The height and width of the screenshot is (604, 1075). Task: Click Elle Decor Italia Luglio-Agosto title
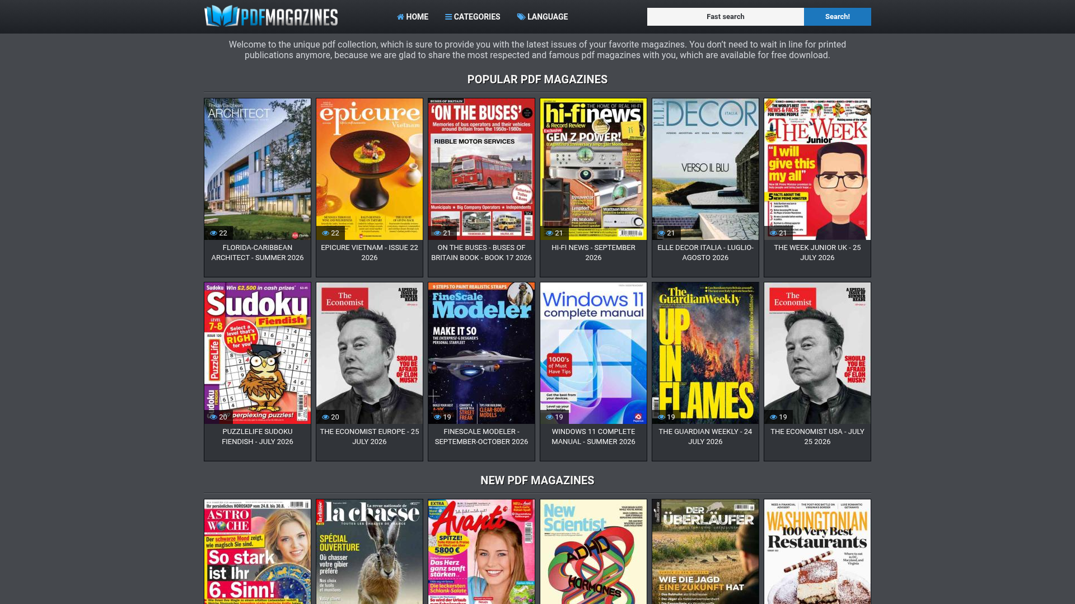[x=705, y=253]
